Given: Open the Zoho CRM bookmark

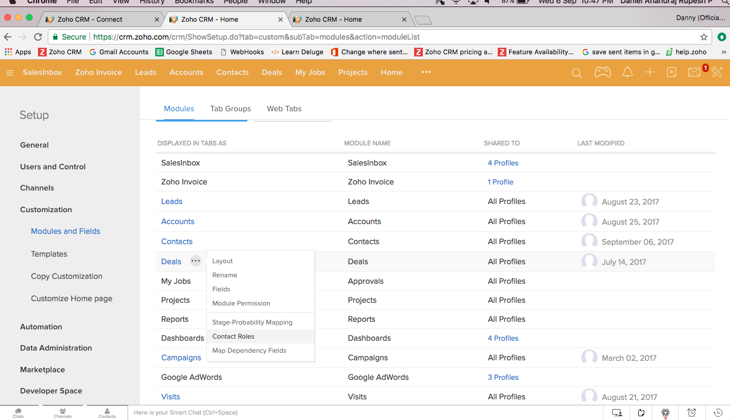Looking at the screenshot, I should coord(60,52).
